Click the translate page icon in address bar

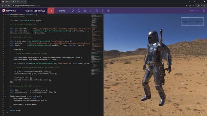(186, 6)
